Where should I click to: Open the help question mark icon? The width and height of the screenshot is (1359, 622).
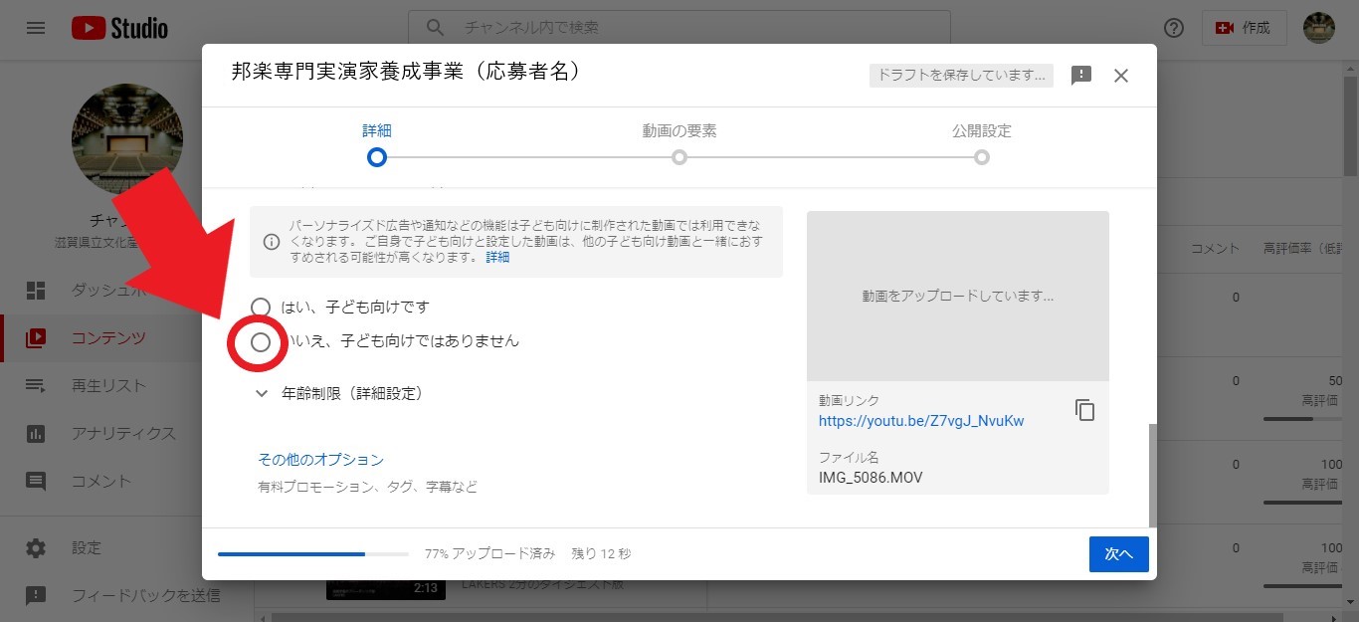point(1174,28)
